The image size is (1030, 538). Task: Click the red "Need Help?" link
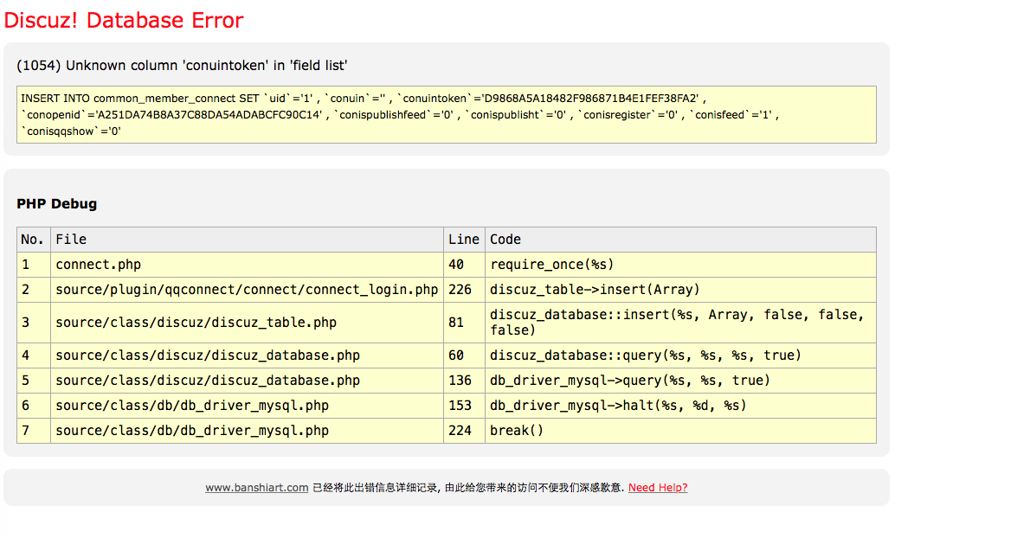(658, 488)
